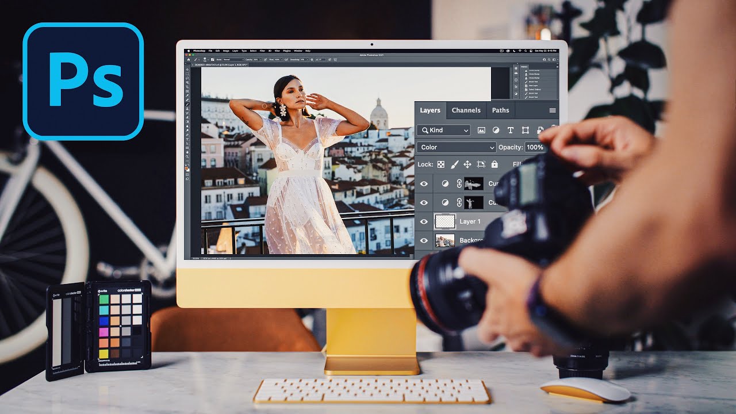Viewport: 736px width, 414px height.
Task: Lock all on the selected layer
Action: pos(494,164)
